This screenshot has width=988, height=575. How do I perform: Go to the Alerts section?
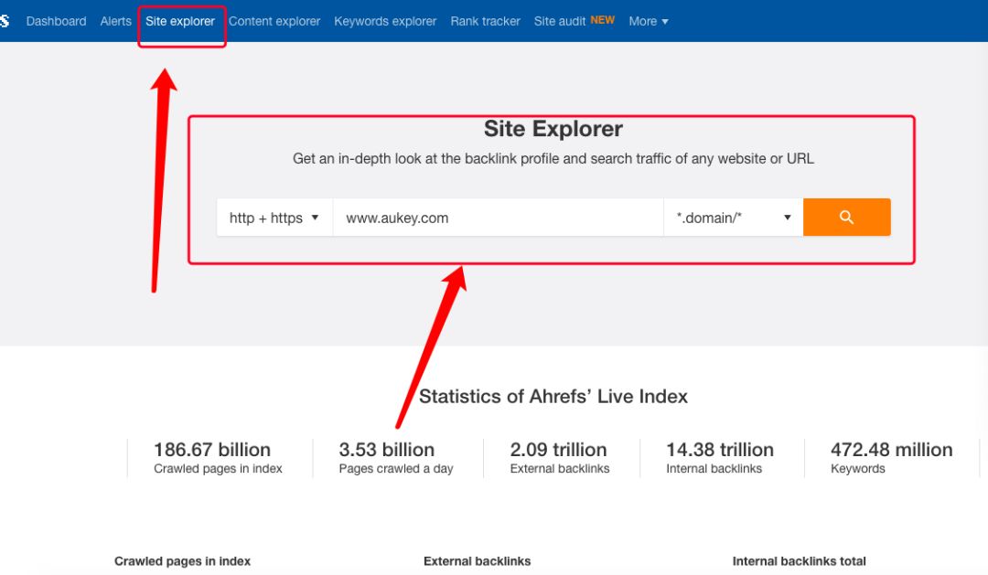116,21
